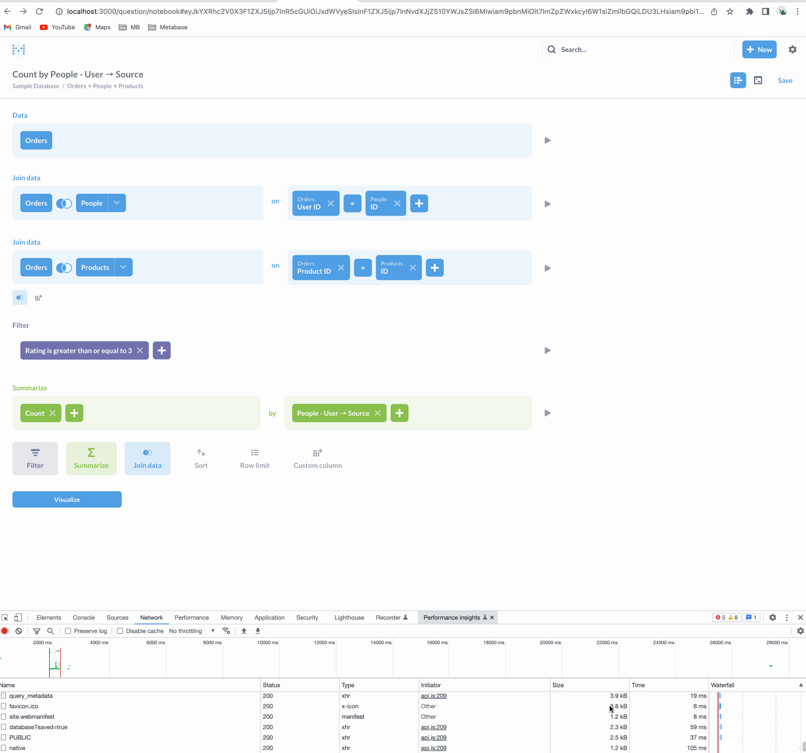Open the No throttling dropdown
This screenshot has height=753, width=806.
point(192,631)
